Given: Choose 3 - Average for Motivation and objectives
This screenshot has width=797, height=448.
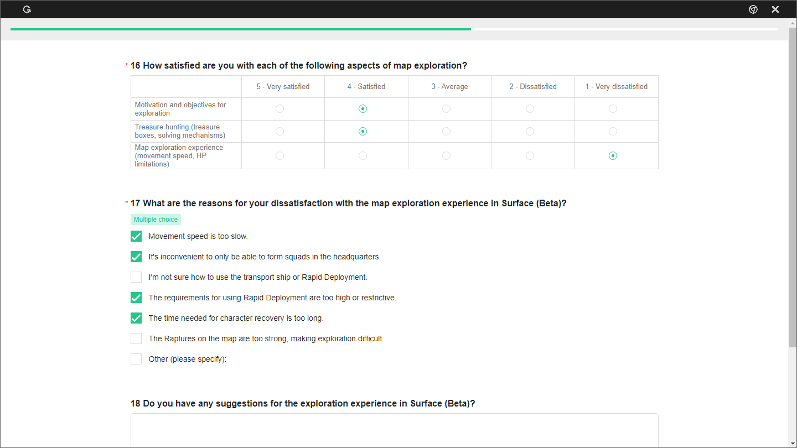Looking at the screenshot, I should pos(446,109).
